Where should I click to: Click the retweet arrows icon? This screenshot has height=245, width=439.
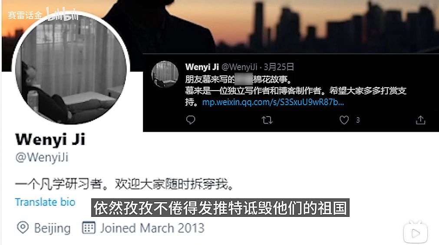[x=267, y=120]
